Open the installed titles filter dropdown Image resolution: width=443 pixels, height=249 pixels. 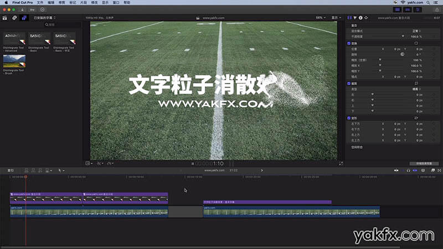coord(45,18)
